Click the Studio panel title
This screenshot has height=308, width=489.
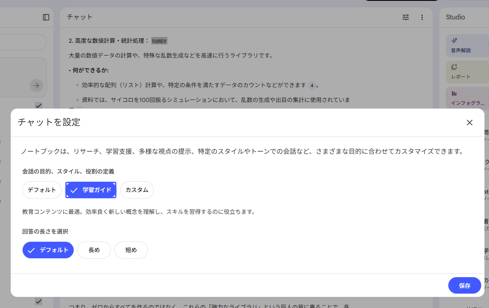pyautogui.click(x=455, y=17)
